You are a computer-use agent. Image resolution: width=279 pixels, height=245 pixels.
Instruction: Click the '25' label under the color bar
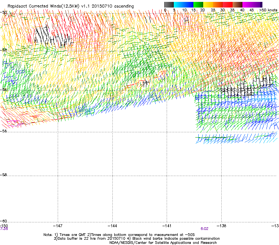(x=213, y=10)
